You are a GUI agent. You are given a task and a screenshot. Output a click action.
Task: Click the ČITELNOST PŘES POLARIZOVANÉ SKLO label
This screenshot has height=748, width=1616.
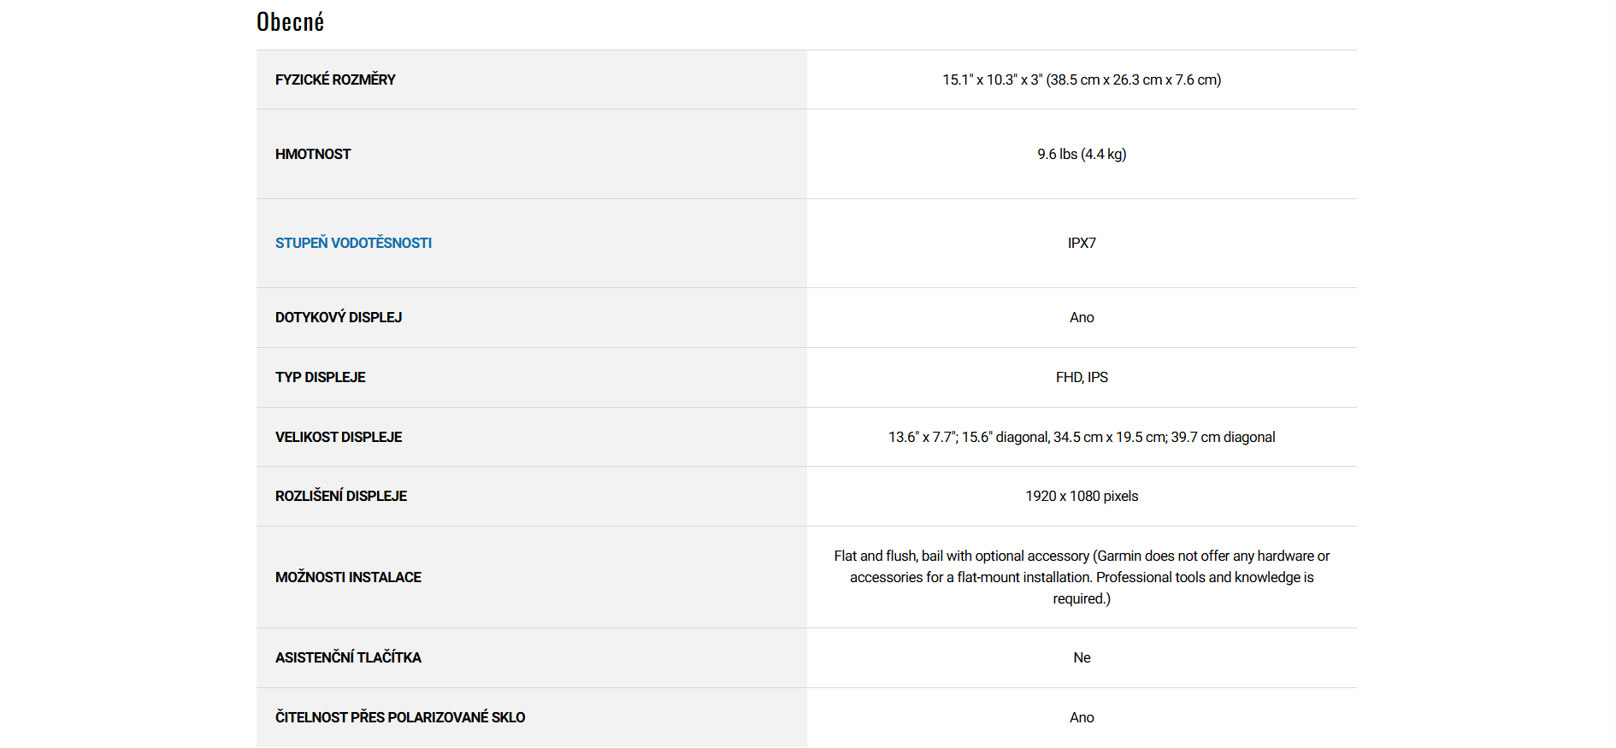400,717
